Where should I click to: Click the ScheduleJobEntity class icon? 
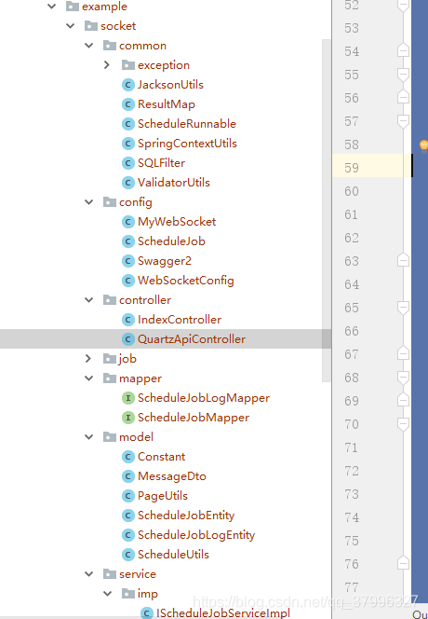click(x=127, y=516)
